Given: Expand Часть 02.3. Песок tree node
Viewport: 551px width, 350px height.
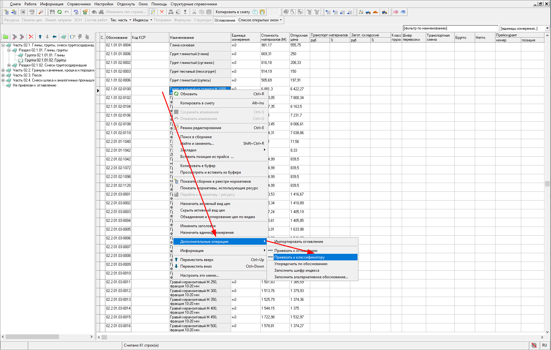Looking at the screenshot, I should tap(3, 75).
